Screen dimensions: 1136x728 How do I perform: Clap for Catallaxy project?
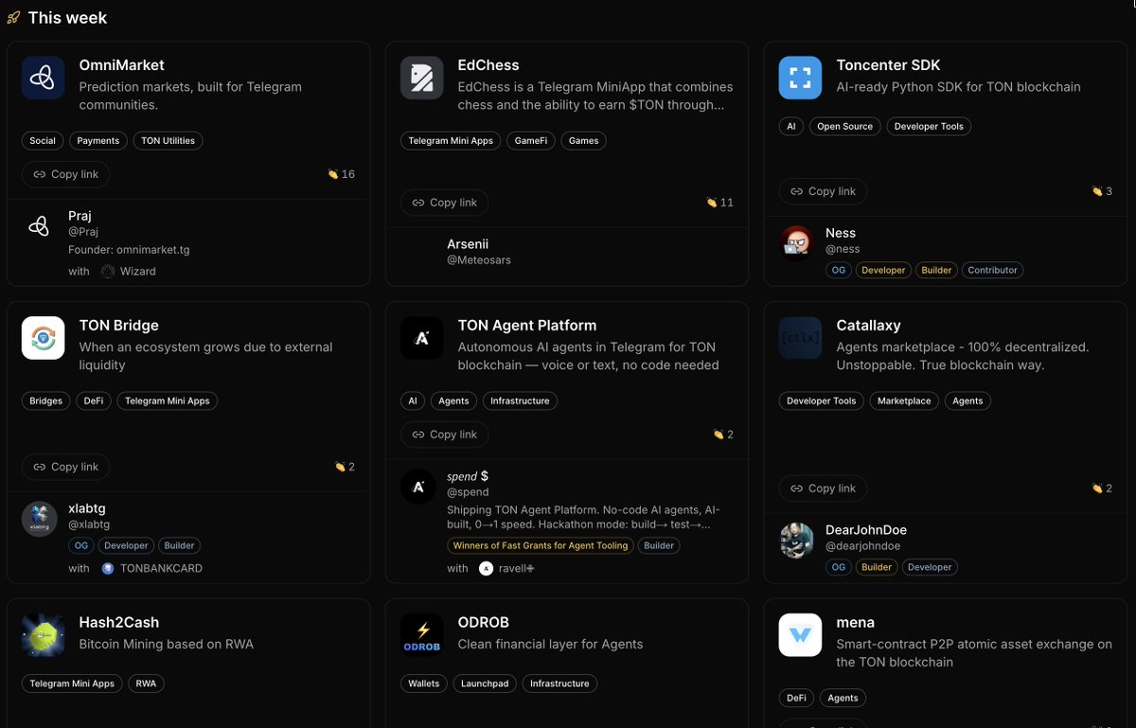coord(1102,488)
